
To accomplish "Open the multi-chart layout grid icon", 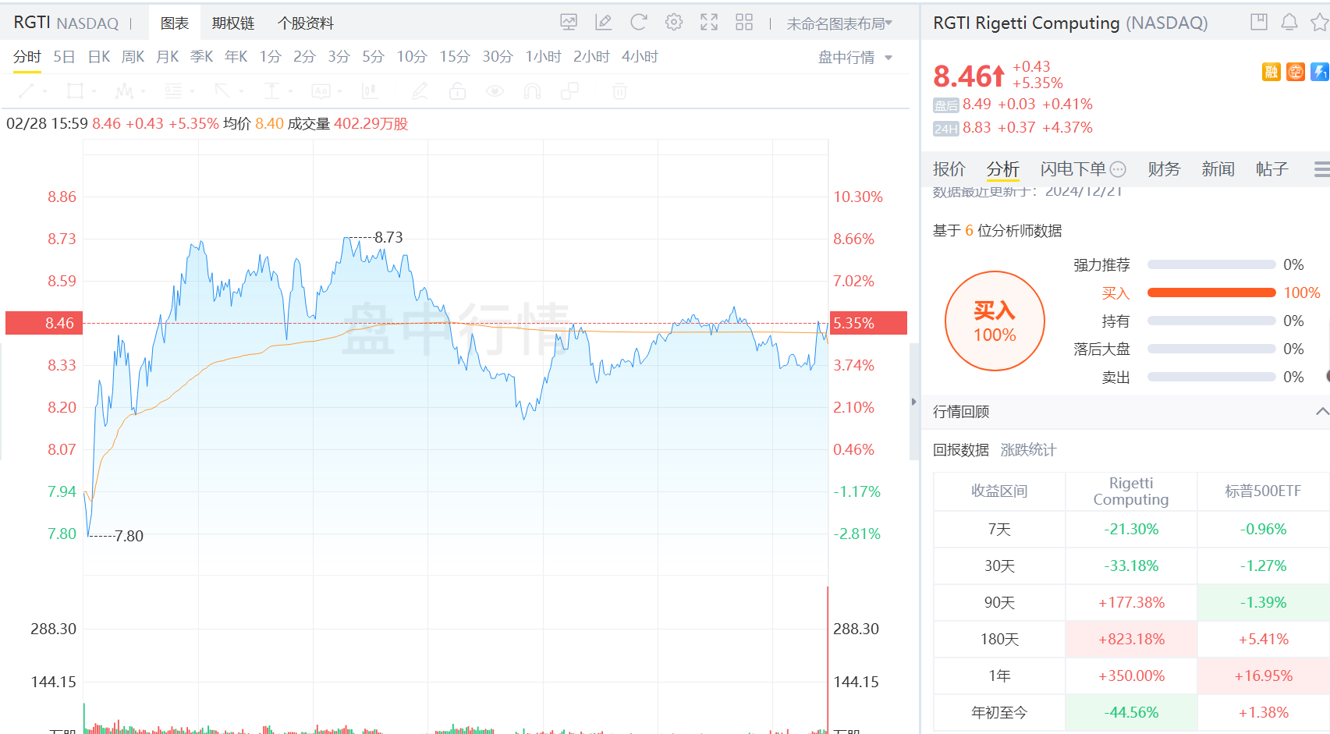I will (743, 22).
